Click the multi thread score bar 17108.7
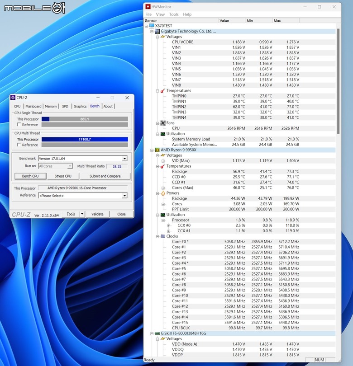 (x=85, y=139)
